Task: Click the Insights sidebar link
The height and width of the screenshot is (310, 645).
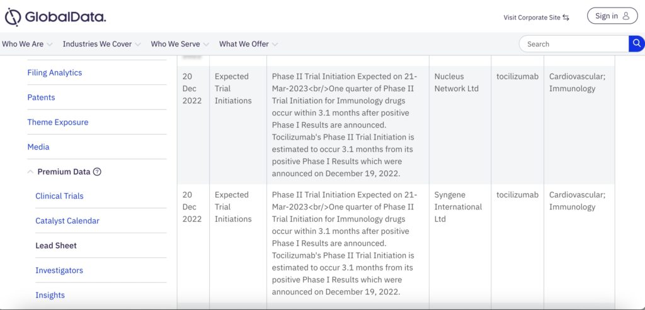Action: [x=50, y=295]
